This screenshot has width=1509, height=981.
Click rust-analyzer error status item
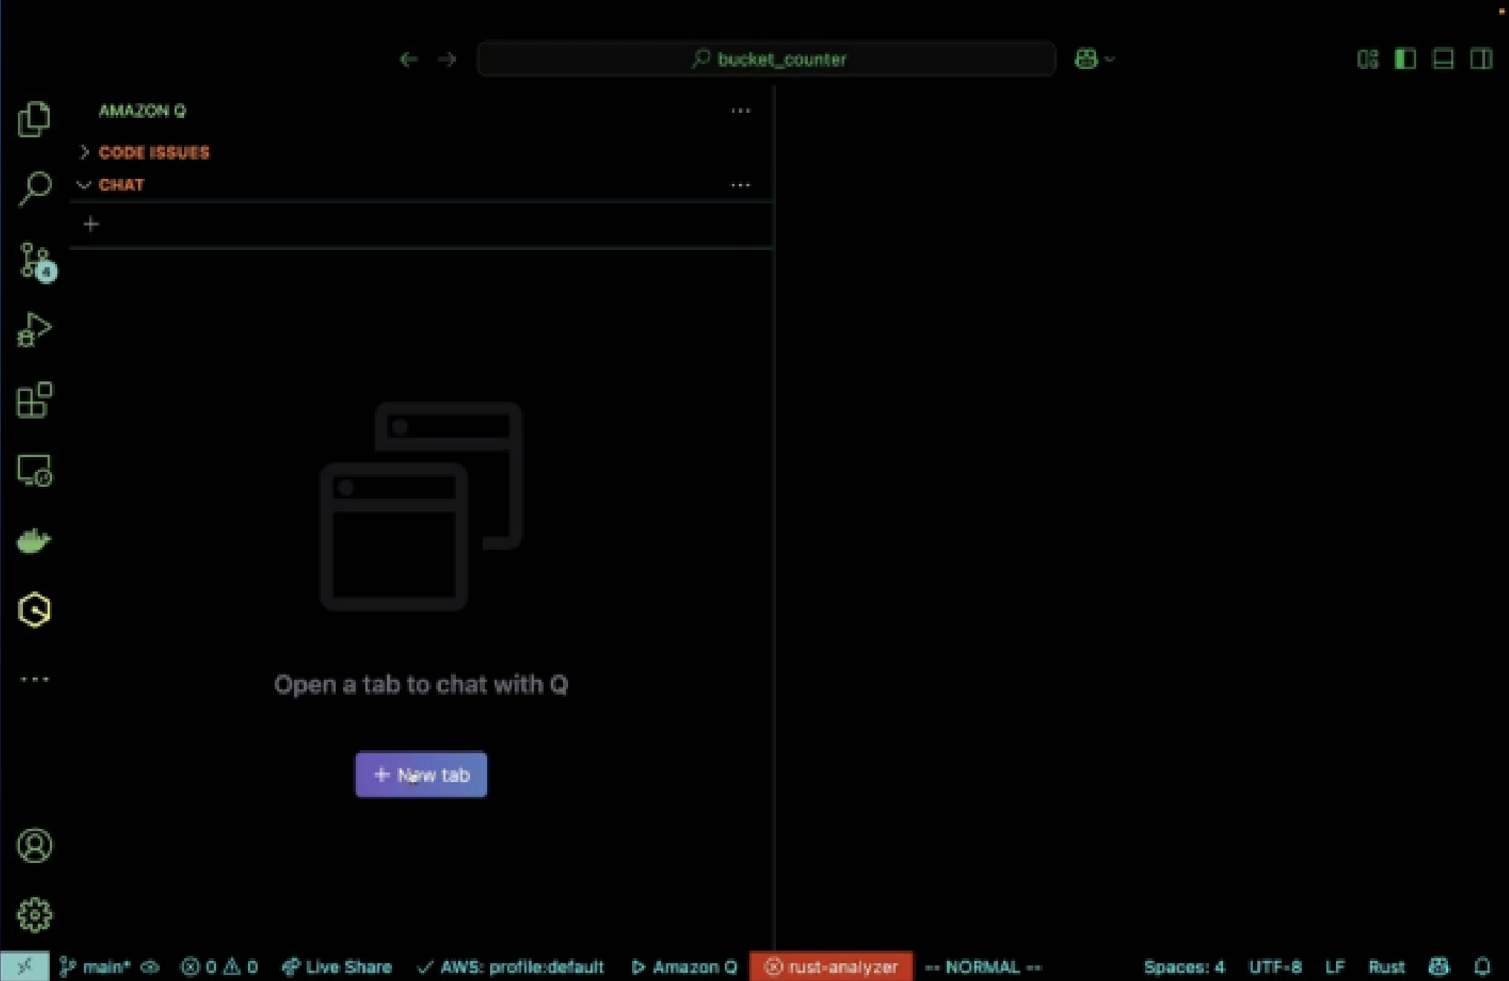pos(831,967)
